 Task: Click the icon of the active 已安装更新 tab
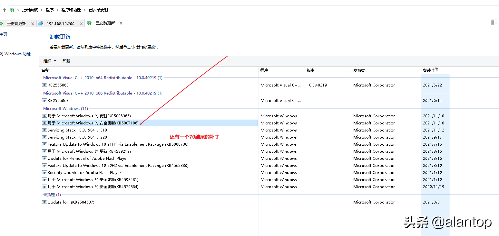point(89,23)
